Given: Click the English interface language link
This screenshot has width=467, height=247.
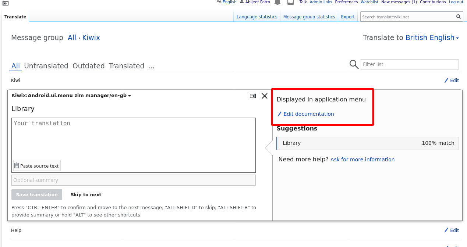Looking at the screenshot, I should point(230,2).
